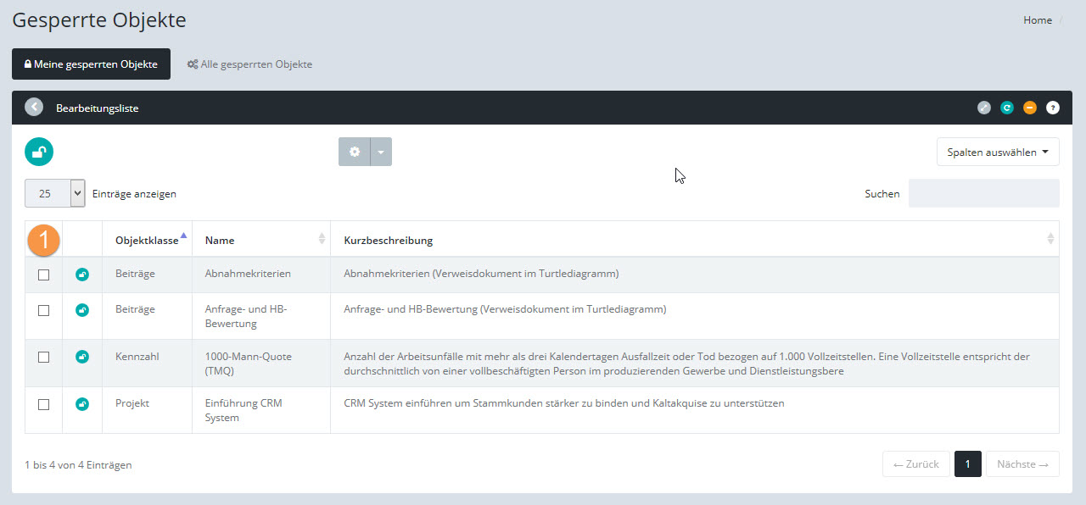Viewport: 1086px width, 505px height.
Task: Click the unlock icon in the 1000-Mann-Quote row
Action: click(x=82, y=357)
